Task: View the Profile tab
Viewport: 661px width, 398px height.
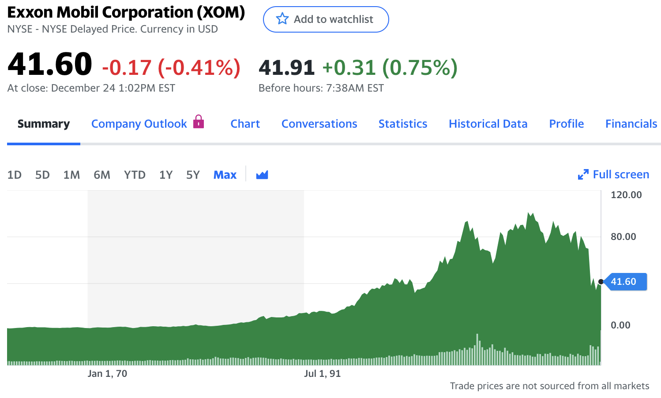Action: click(566, 124)
